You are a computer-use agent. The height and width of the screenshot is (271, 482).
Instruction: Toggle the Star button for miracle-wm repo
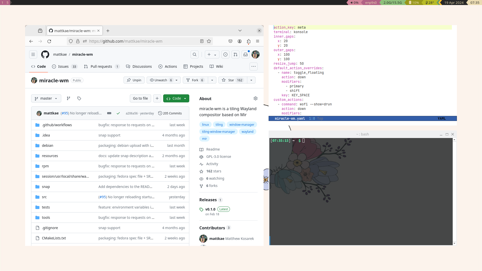click(x=231, y=80)
